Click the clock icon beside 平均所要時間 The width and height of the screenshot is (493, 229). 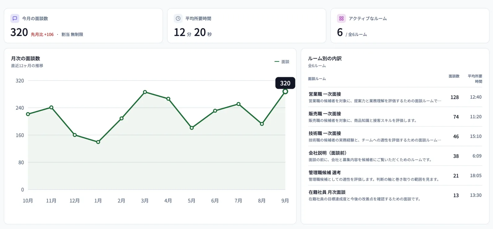tap(178, 18)
